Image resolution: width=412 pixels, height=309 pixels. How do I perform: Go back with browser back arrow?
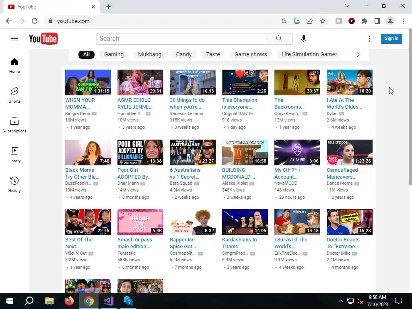tap(9, 21)
